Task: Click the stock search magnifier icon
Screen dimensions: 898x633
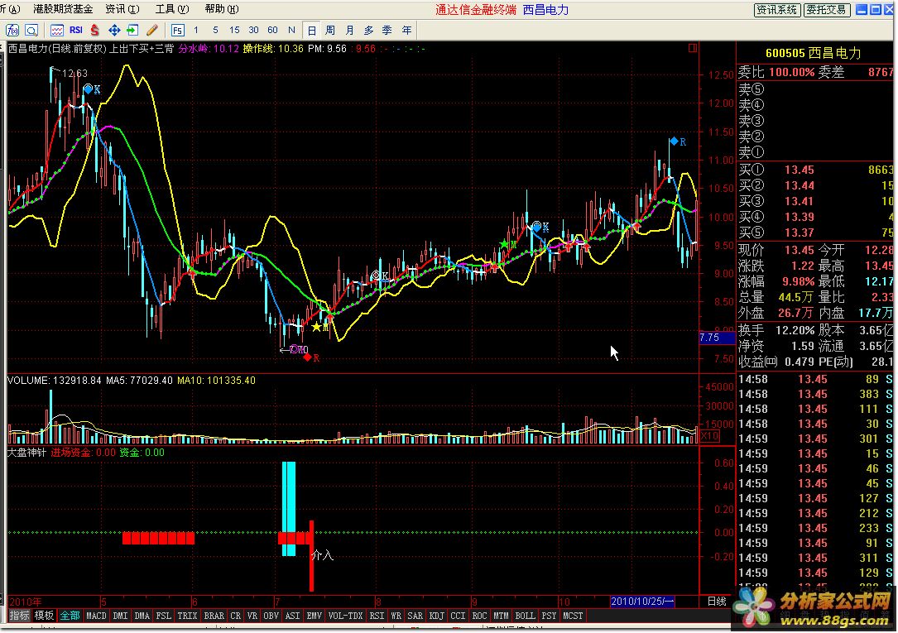Action: pos(31,31)
